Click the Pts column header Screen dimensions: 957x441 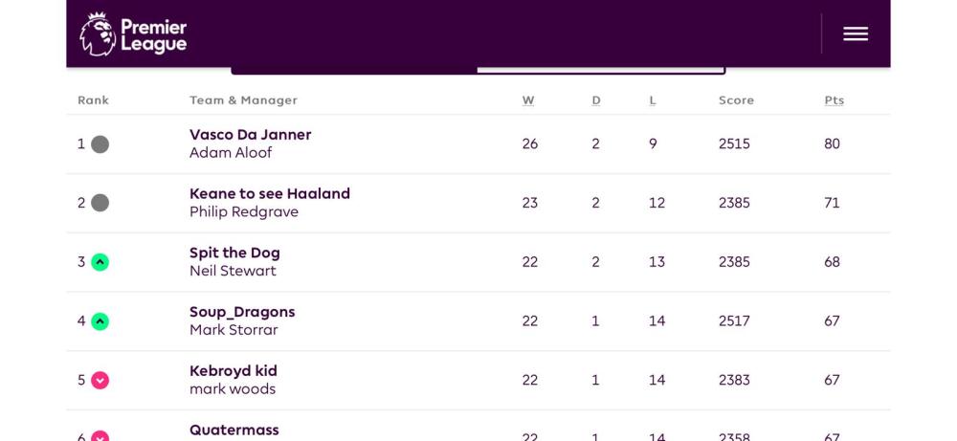coord(834,100)
